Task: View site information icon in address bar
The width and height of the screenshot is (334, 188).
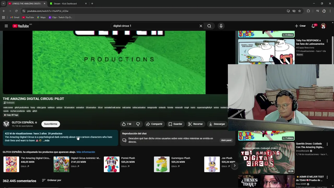Action: click(24, 11)
